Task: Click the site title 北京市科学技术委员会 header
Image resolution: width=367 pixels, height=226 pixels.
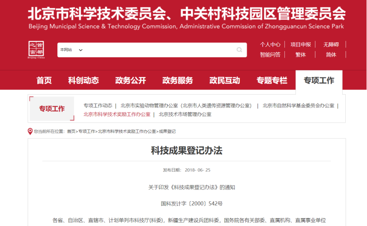Action: pyautogui.click(x=187, y=13)
